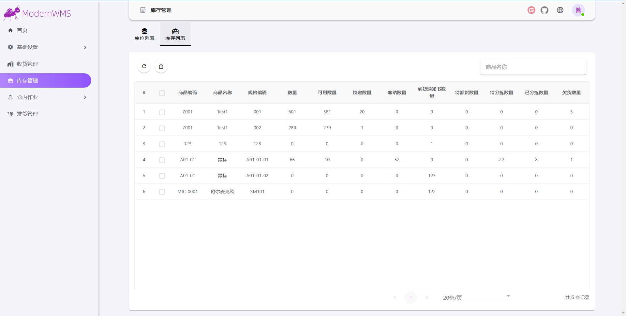Select the checkbox for row 6 MIC-0001
Screen dimensions: 626x316
click(162, 192)
